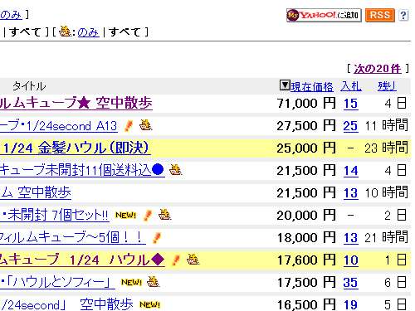Sort by 現在価格 column header
The height and width of the screenshot is (311, 415).
tap(312, 86)
